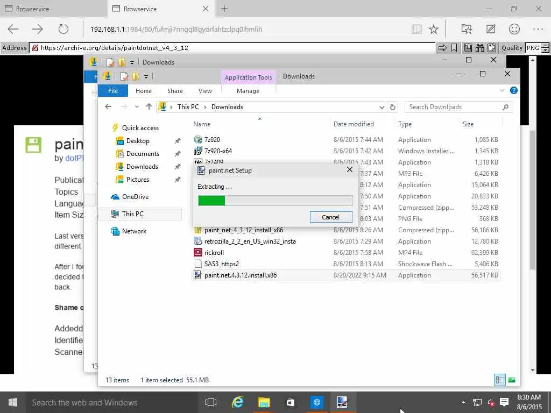Select OneDrive in navigation pane

coord(135,197)
